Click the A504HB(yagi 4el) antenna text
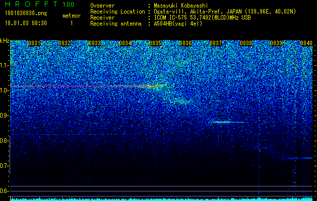This screenshot has height=201, width=317. click(178, 24)
